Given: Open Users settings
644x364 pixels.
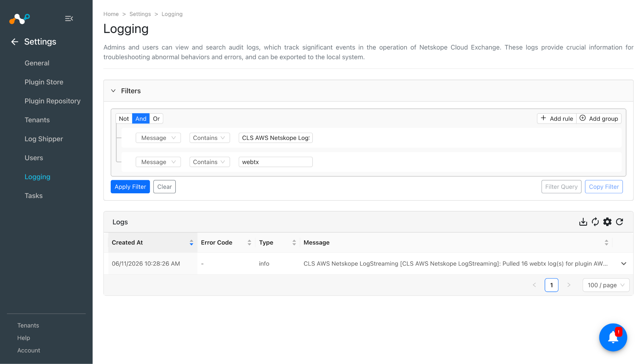Looking at the screenshot, I should [x=34, y=158].
